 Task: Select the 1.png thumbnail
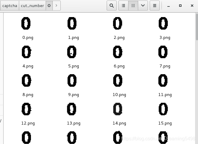[72, 23]
